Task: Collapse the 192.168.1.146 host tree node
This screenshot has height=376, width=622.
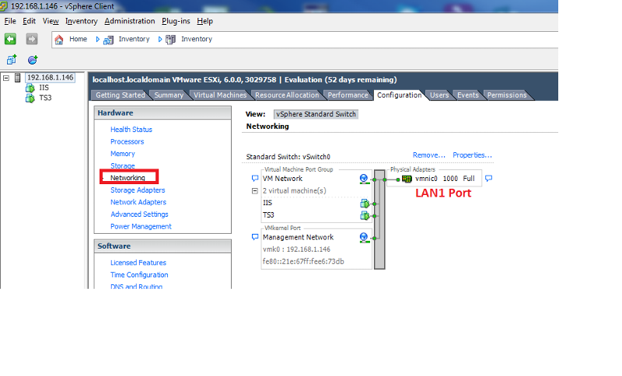Action: tap(6, 78)
